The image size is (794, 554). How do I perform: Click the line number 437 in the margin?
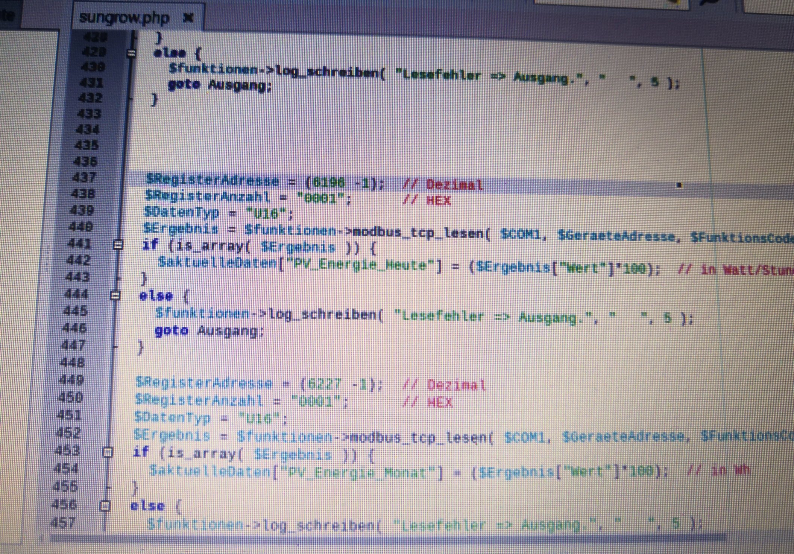pyautogui.click(x=83, y=177)
